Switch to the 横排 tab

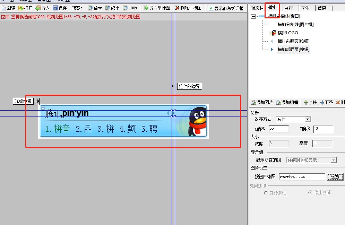click(x=272, y=8)
